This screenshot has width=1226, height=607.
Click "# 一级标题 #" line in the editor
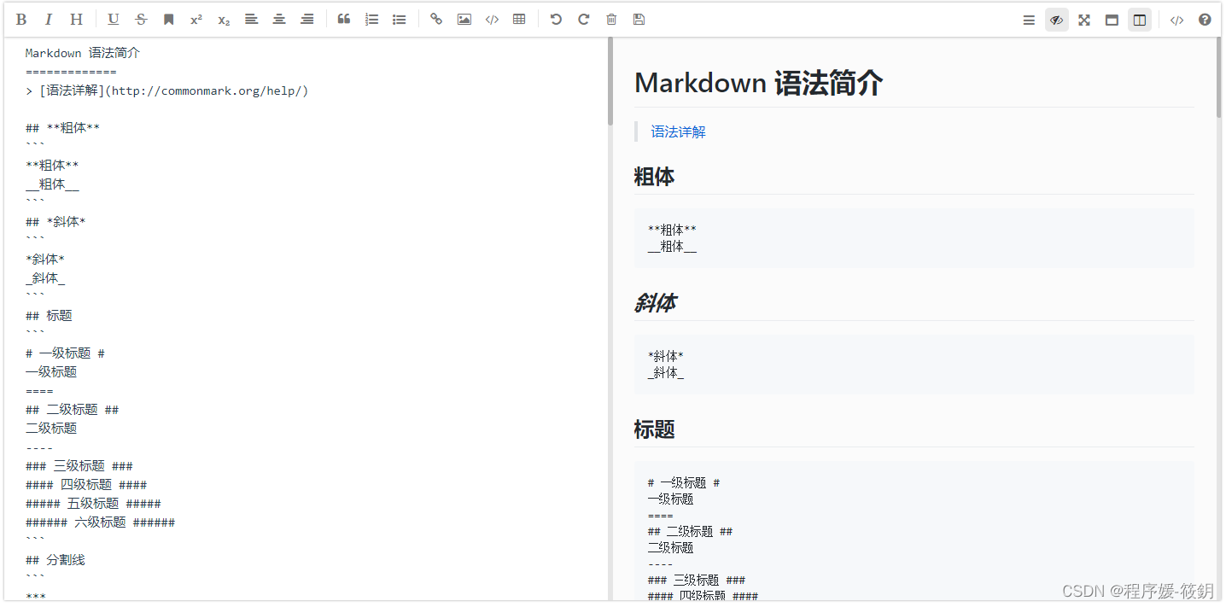(x=65, y=353)
